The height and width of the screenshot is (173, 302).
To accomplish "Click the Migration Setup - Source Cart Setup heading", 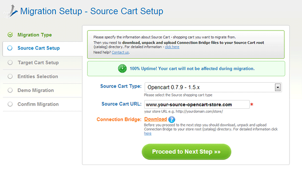I will tap(91, 11).
